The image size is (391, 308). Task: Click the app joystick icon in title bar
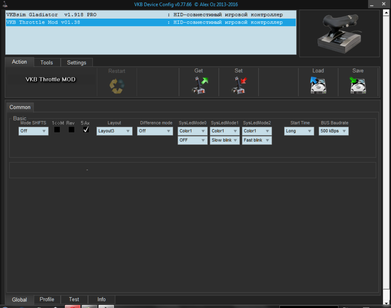point(5,4)
